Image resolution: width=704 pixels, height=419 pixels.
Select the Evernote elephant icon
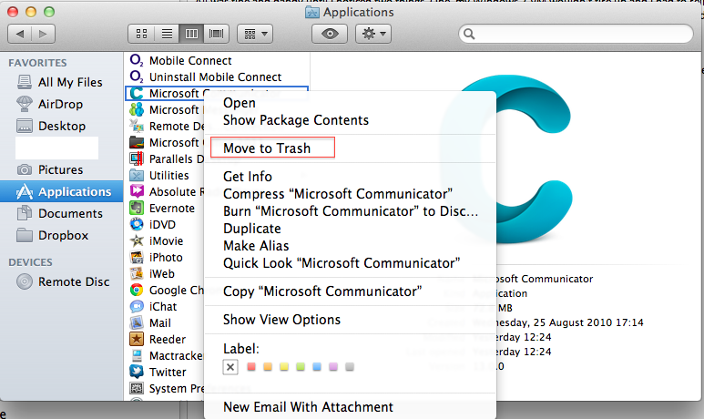tap(137, 208)
